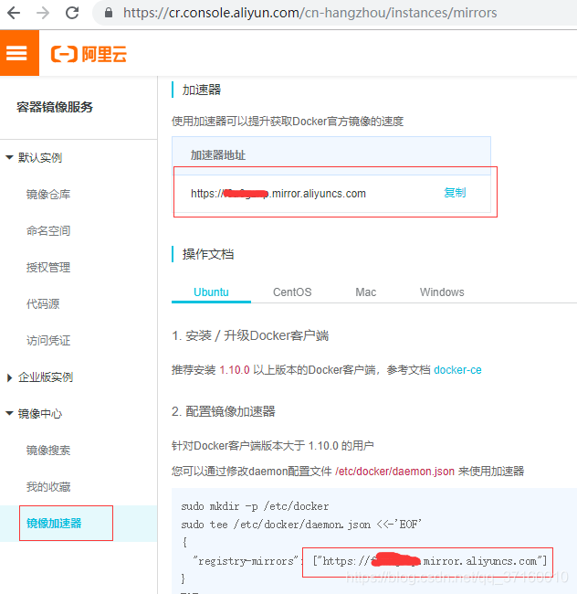Image resolution: width=577 pixels, height=594 pixels.
Task: Go forward with the browser forward arrow
Action: [x=43, y=13]
